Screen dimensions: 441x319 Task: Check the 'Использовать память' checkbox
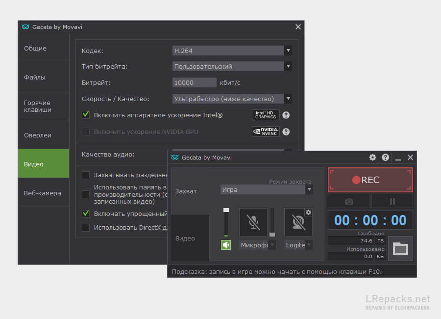[x=86, y=194]
